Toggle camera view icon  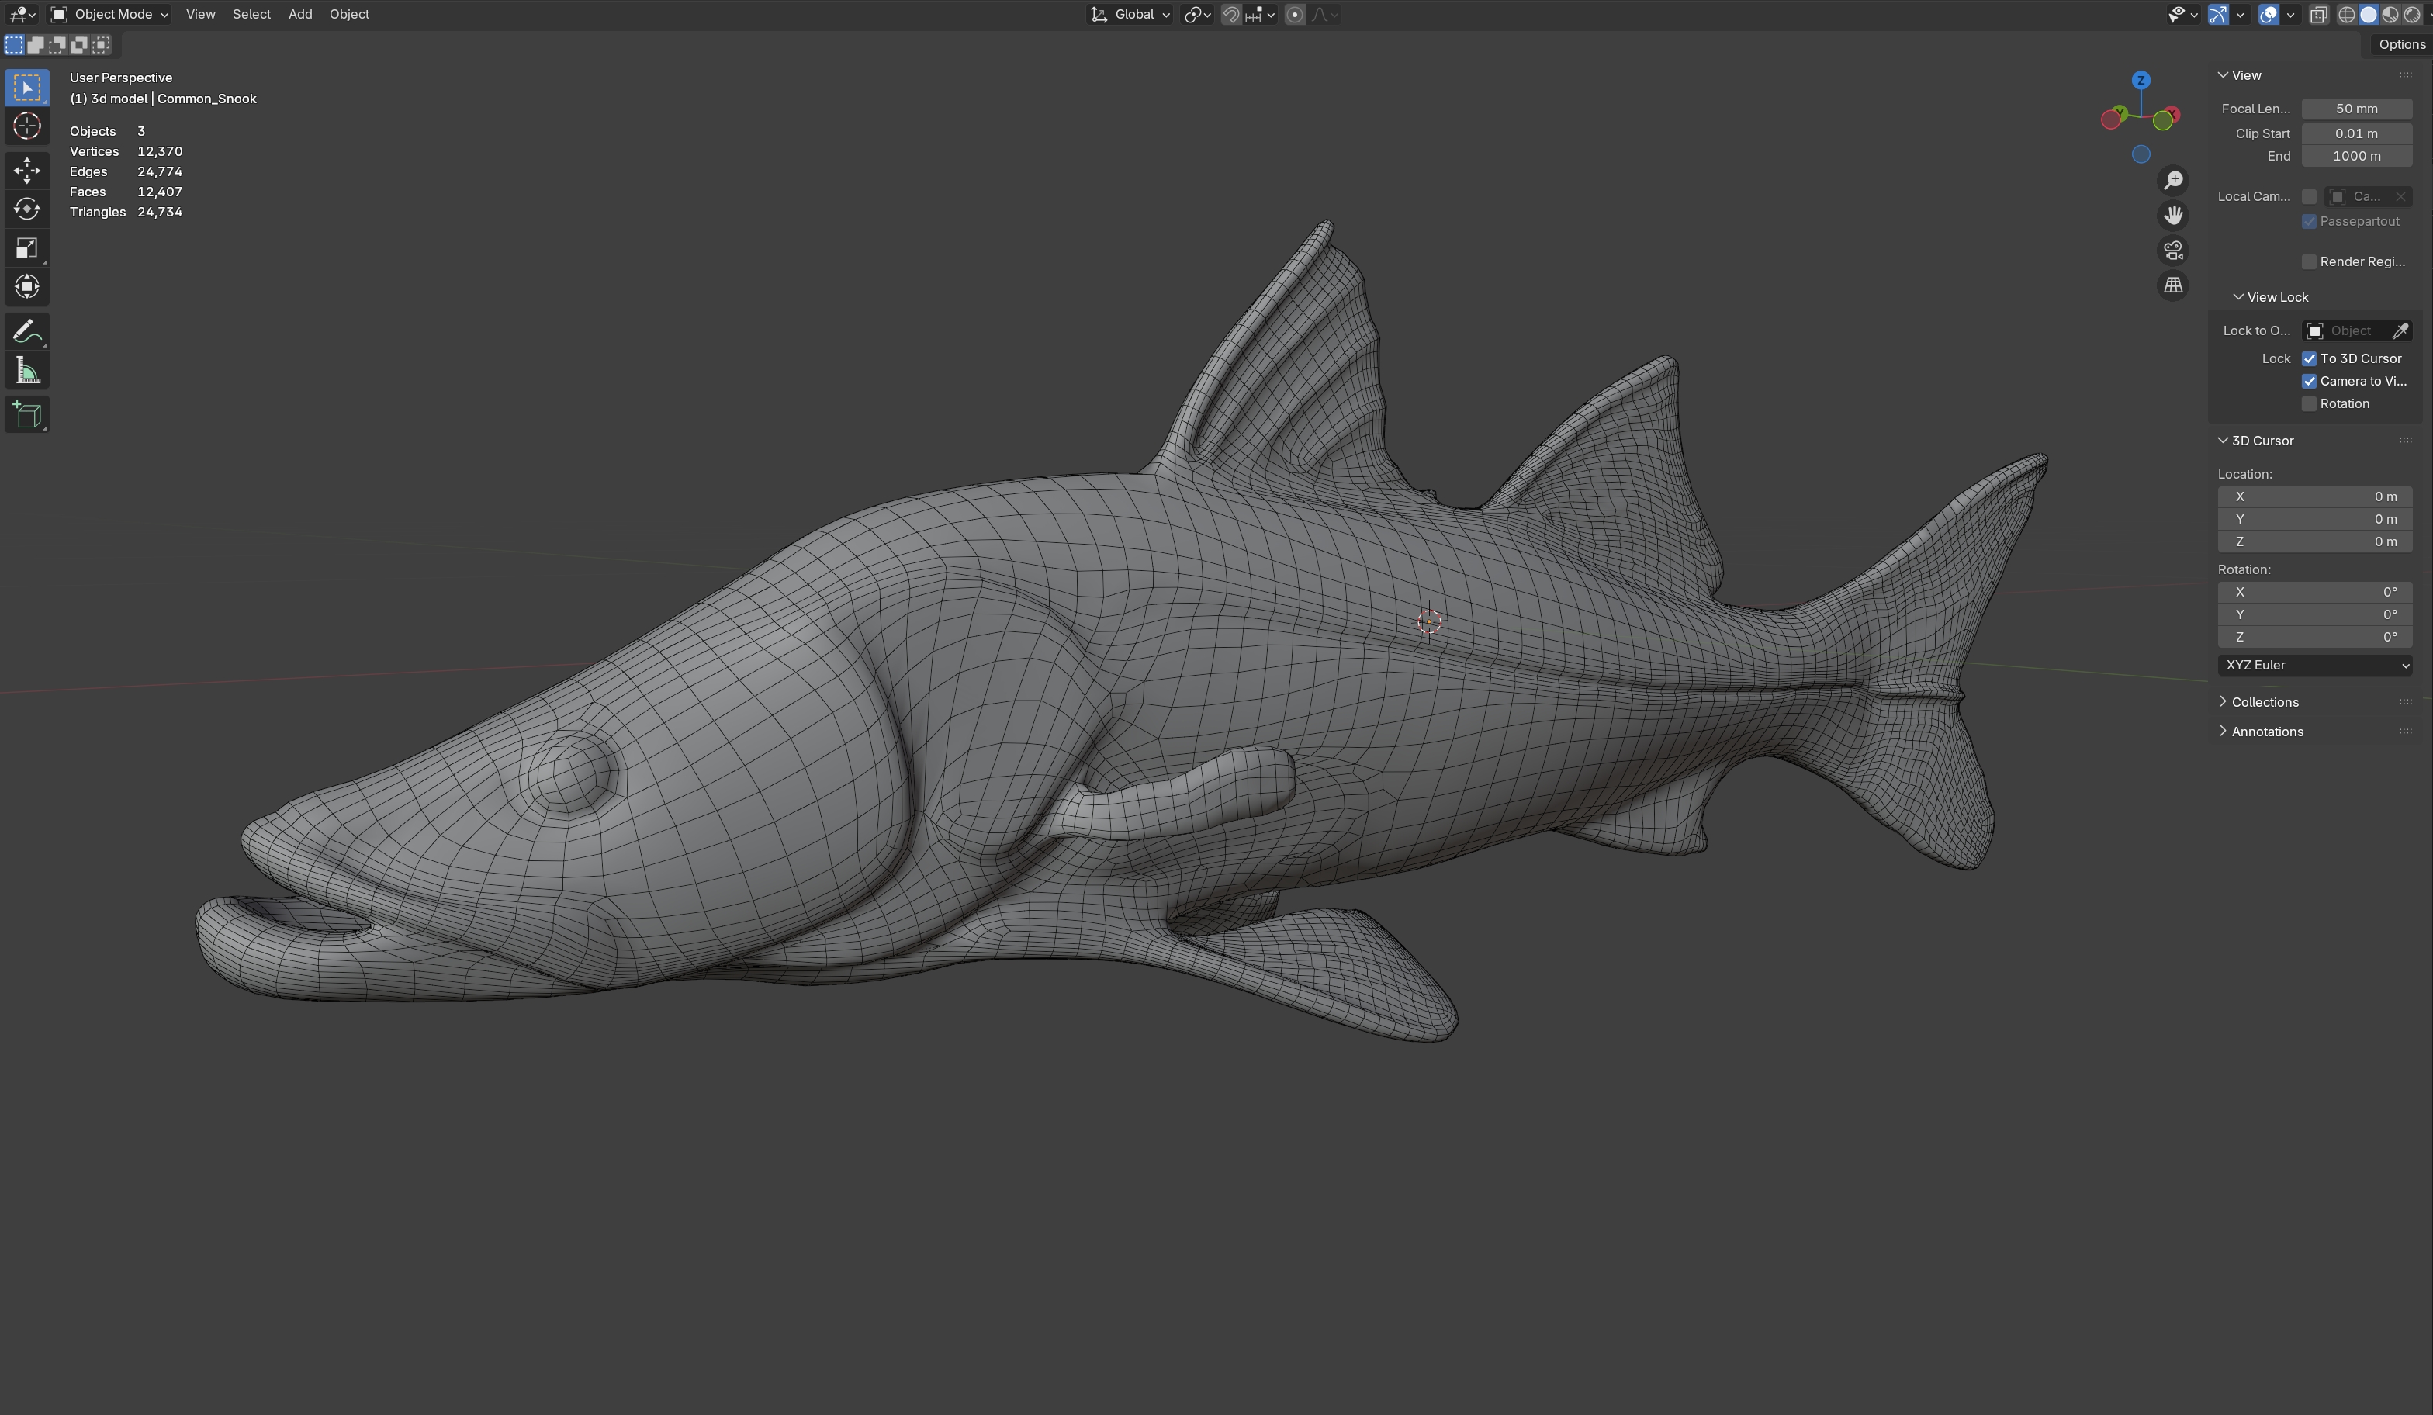click(2172, 251)
